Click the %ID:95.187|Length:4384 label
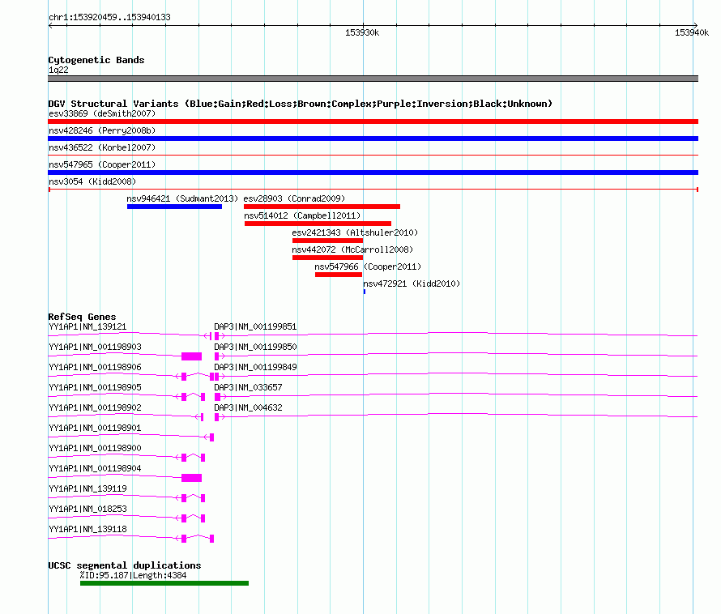Image resolution: width=721 pixels, height=614 pixels. pyautogui.click(x=133, y=575)
